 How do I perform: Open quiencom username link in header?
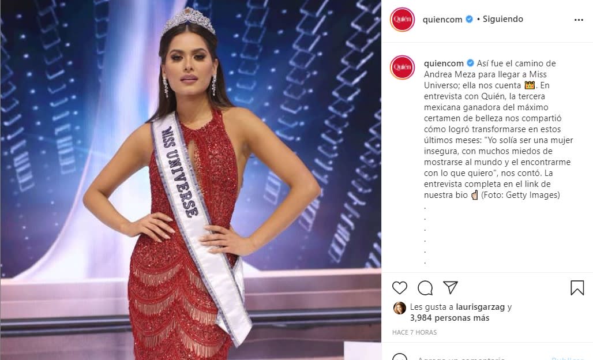442,19
